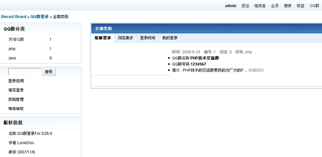
Task: Click the QQ群分类 sidebar heading
Action: pyautogui.click(x=14, y=29)
